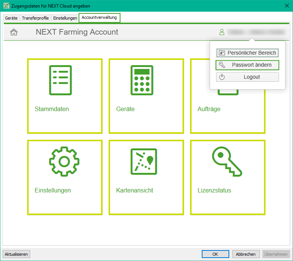Choose Persönlicher Bereich from user menu

pos(247,53)
